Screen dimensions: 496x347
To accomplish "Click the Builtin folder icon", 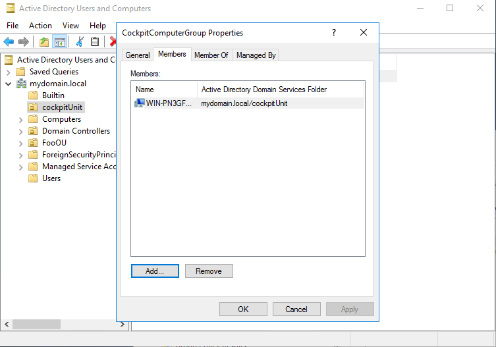I will coord(33,95).
